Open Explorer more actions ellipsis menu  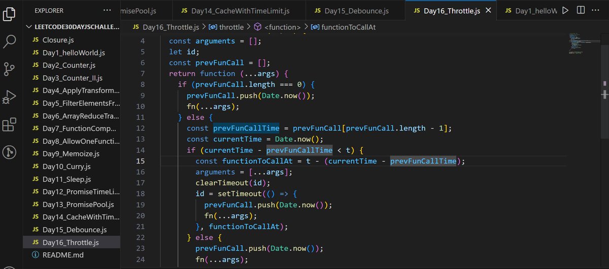pos(107,10)
